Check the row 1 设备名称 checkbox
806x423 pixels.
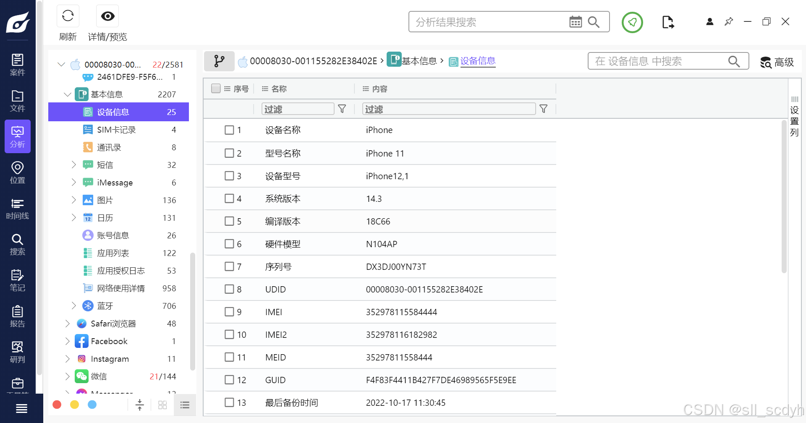(x=229, y=130)
